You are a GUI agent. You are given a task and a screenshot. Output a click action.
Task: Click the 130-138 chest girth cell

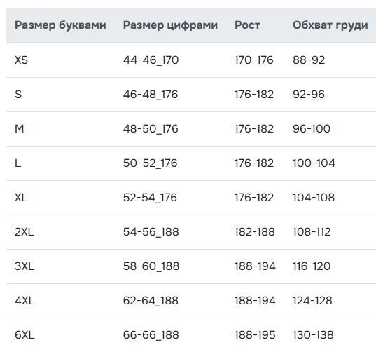point(313,334)
